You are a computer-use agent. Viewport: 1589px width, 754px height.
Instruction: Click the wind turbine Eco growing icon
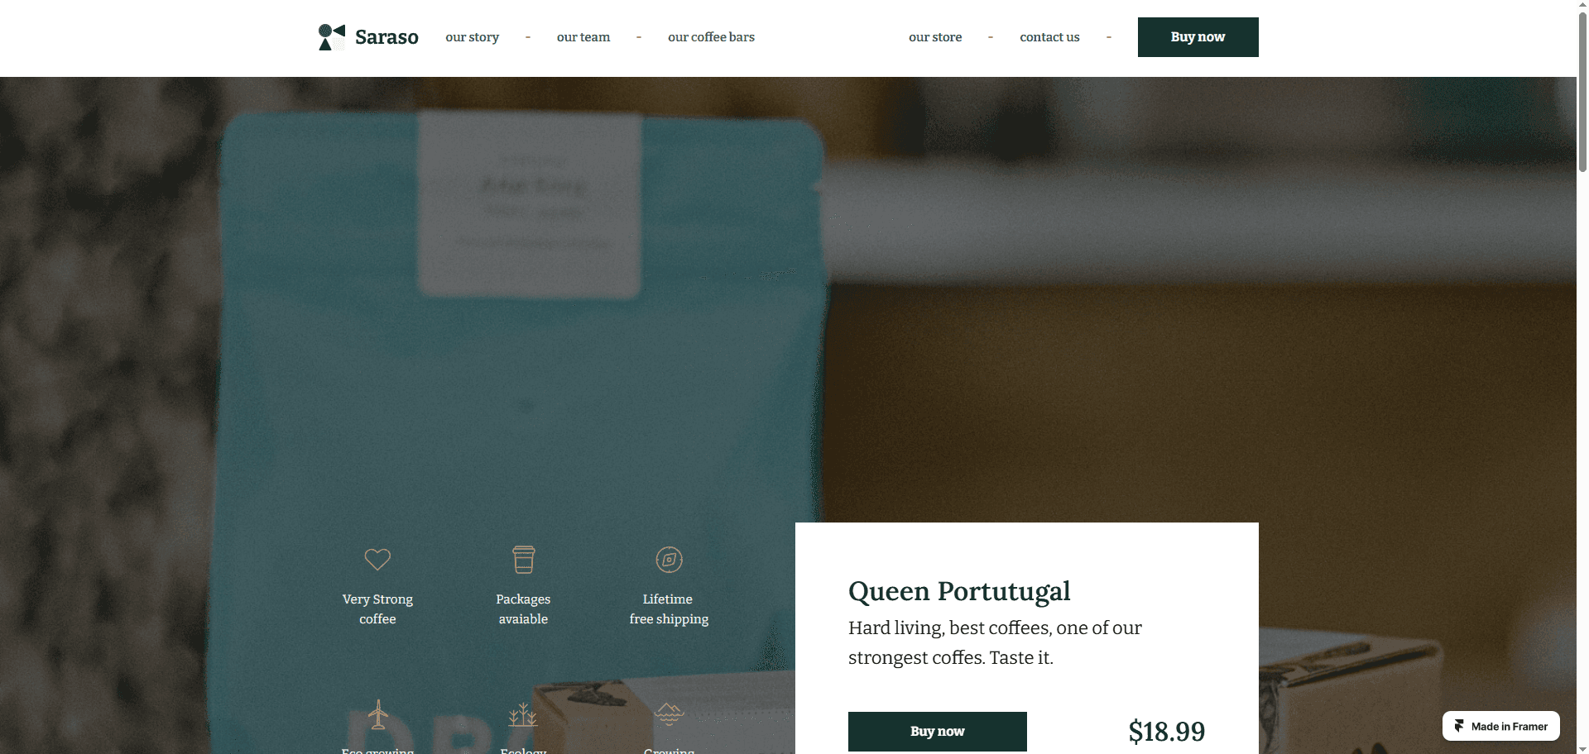(378, 714)
